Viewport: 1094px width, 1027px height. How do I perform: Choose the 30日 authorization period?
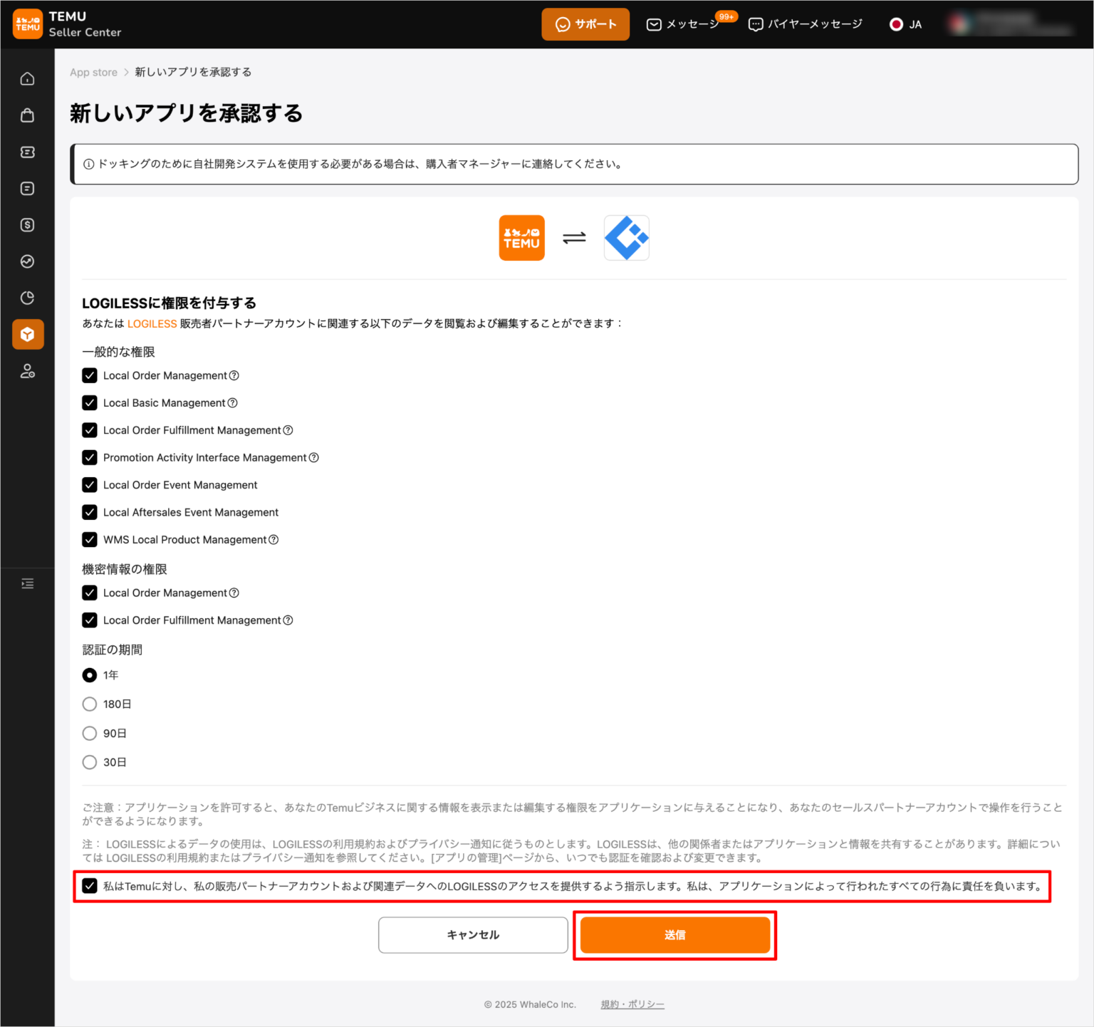click(90, 763)
